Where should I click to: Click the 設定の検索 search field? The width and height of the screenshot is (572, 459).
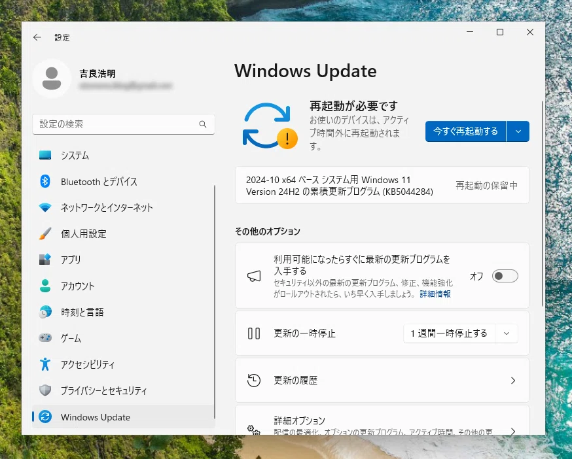(123, 124)
